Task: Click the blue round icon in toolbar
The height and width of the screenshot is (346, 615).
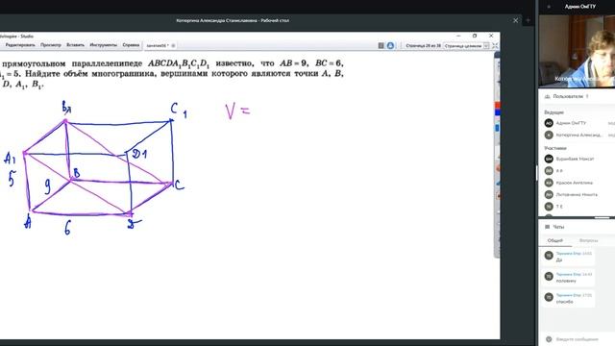Action: coord(390,45)
